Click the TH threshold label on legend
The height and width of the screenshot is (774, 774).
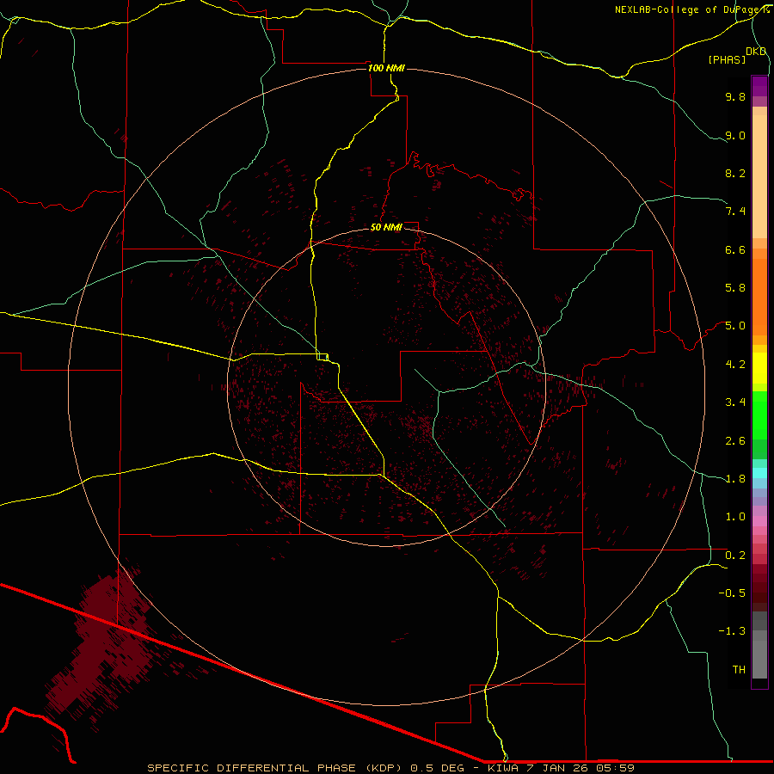point(738,669)
